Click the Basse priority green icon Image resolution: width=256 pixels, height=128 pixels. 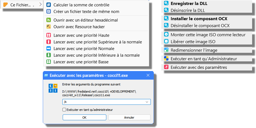(49, 62)
